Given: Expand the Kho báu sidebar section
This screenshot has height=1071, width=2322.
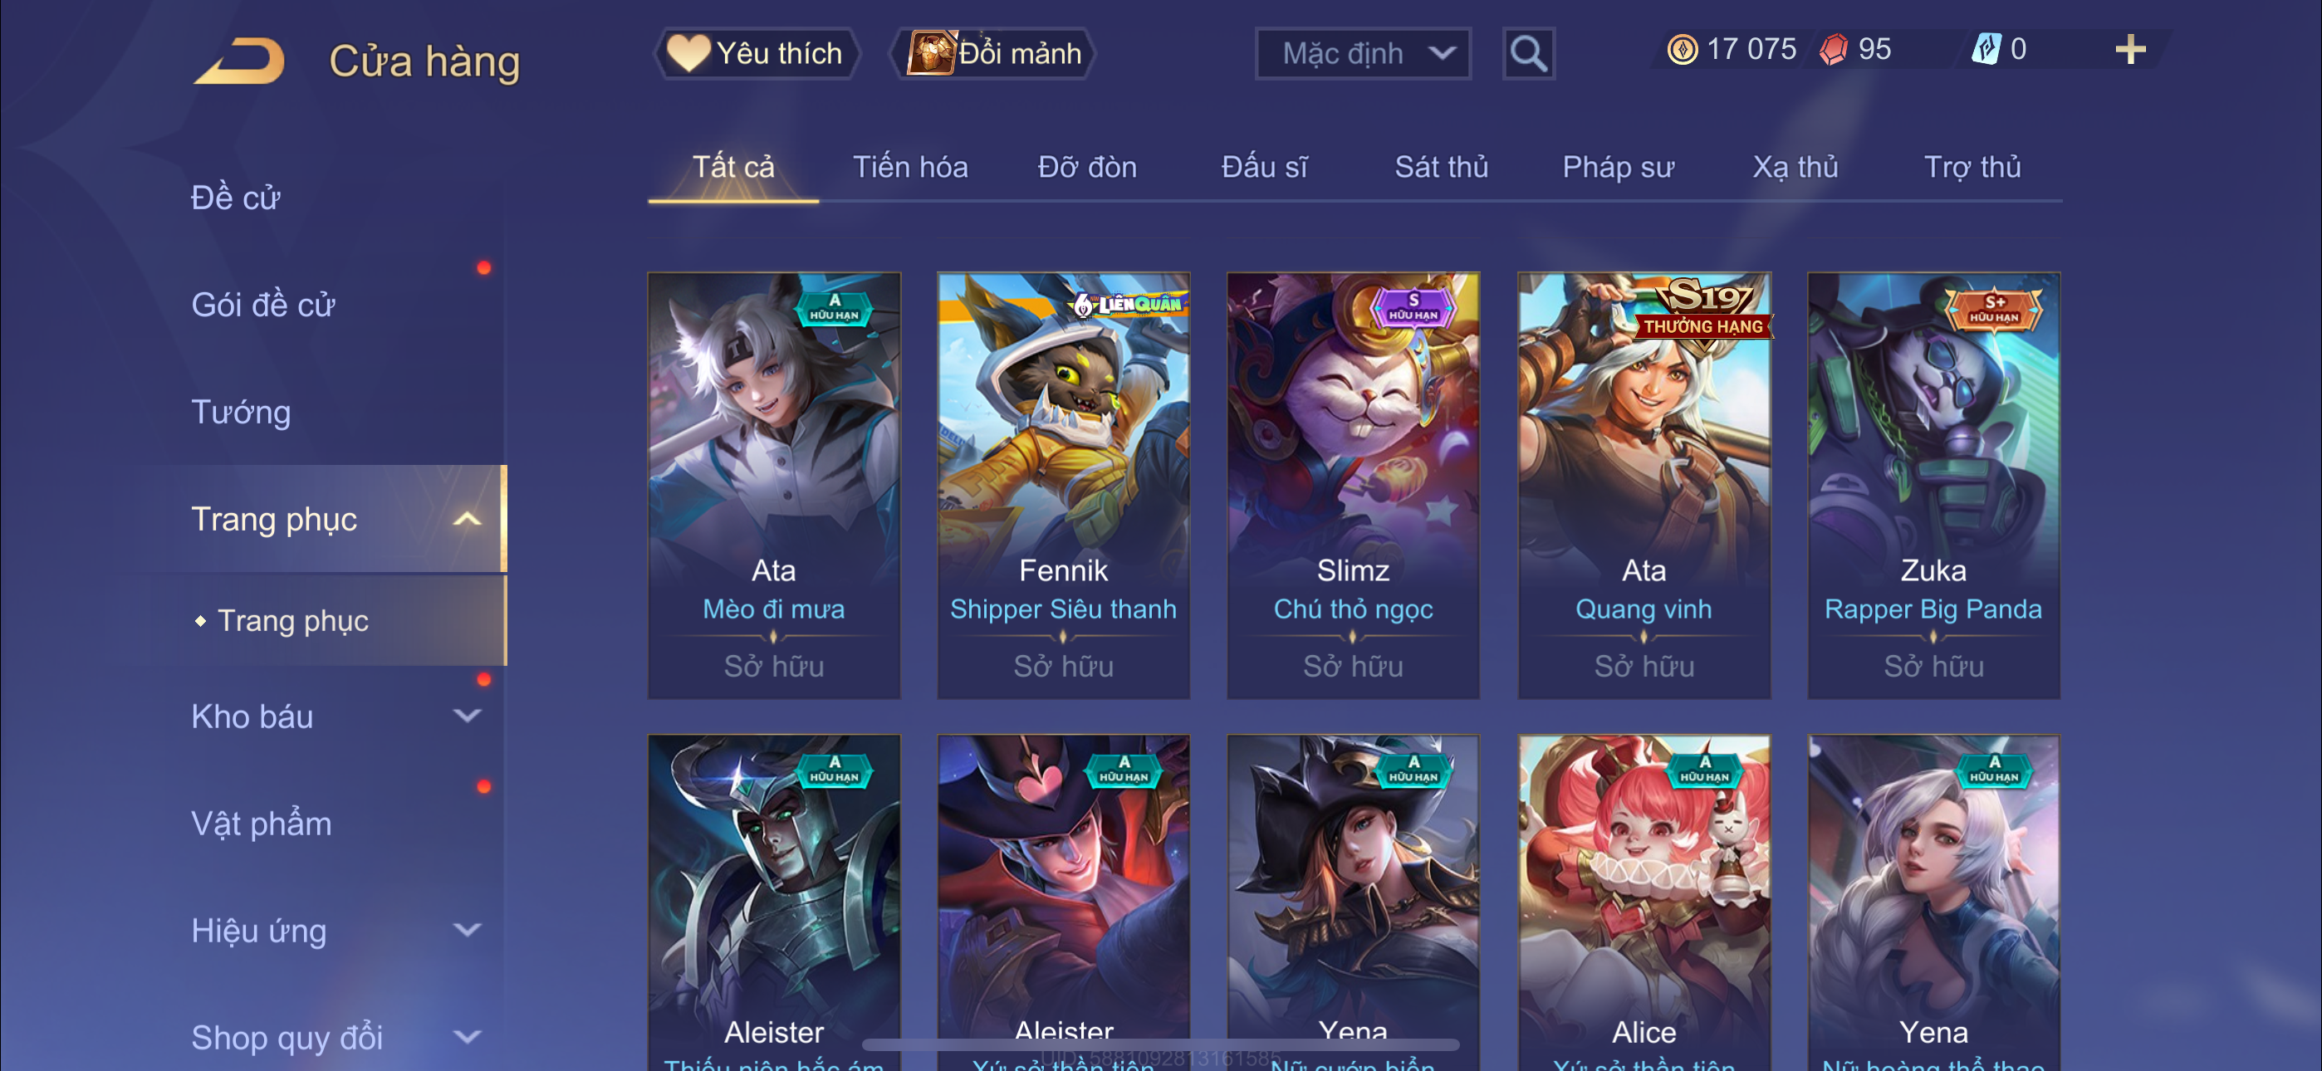Looking at the screenshot, I should [466, 716].
